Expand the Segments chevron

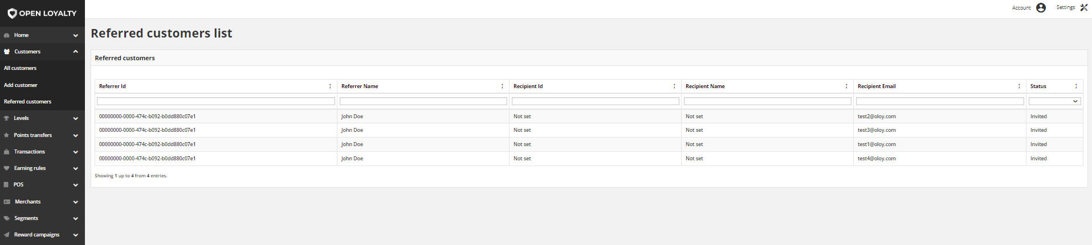pyautogui.click(x=75, y=219)
